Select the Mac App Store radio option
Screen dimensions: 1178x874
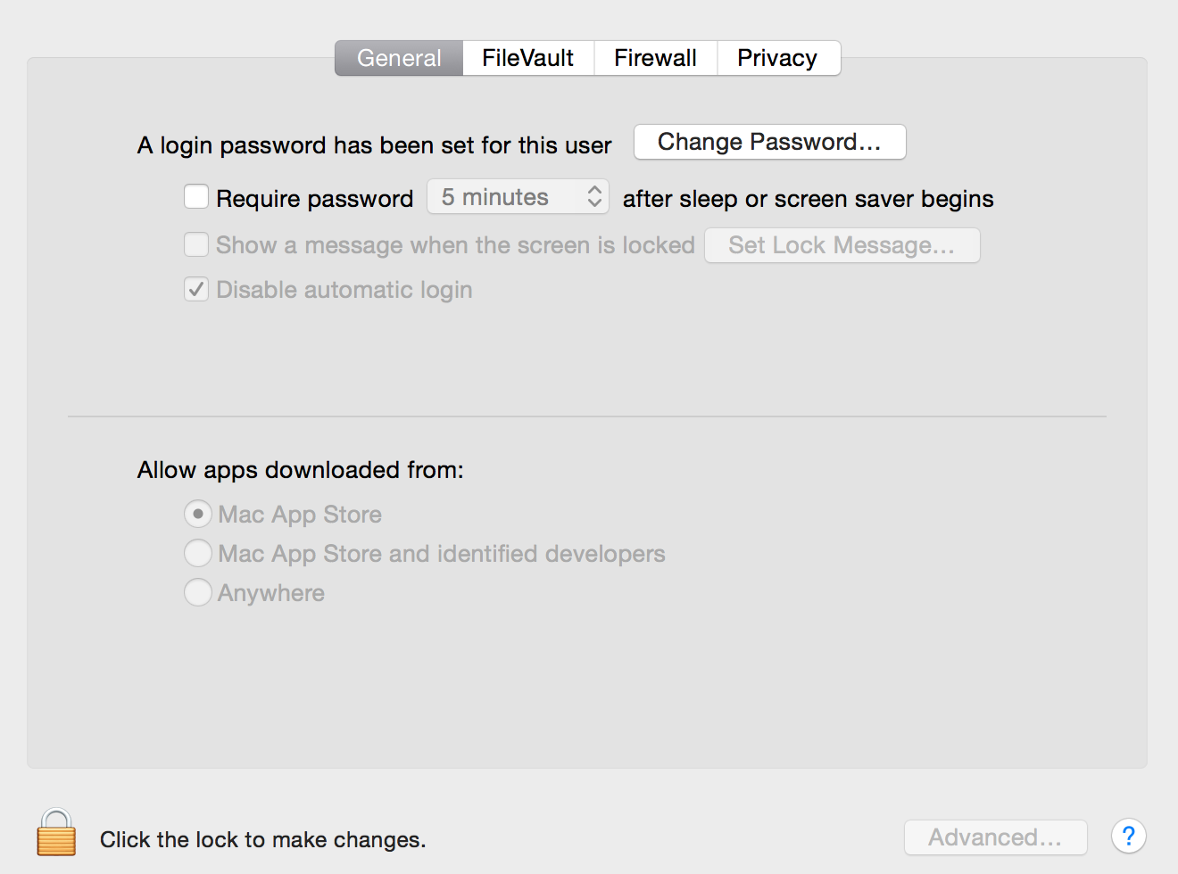click(198, 514)
